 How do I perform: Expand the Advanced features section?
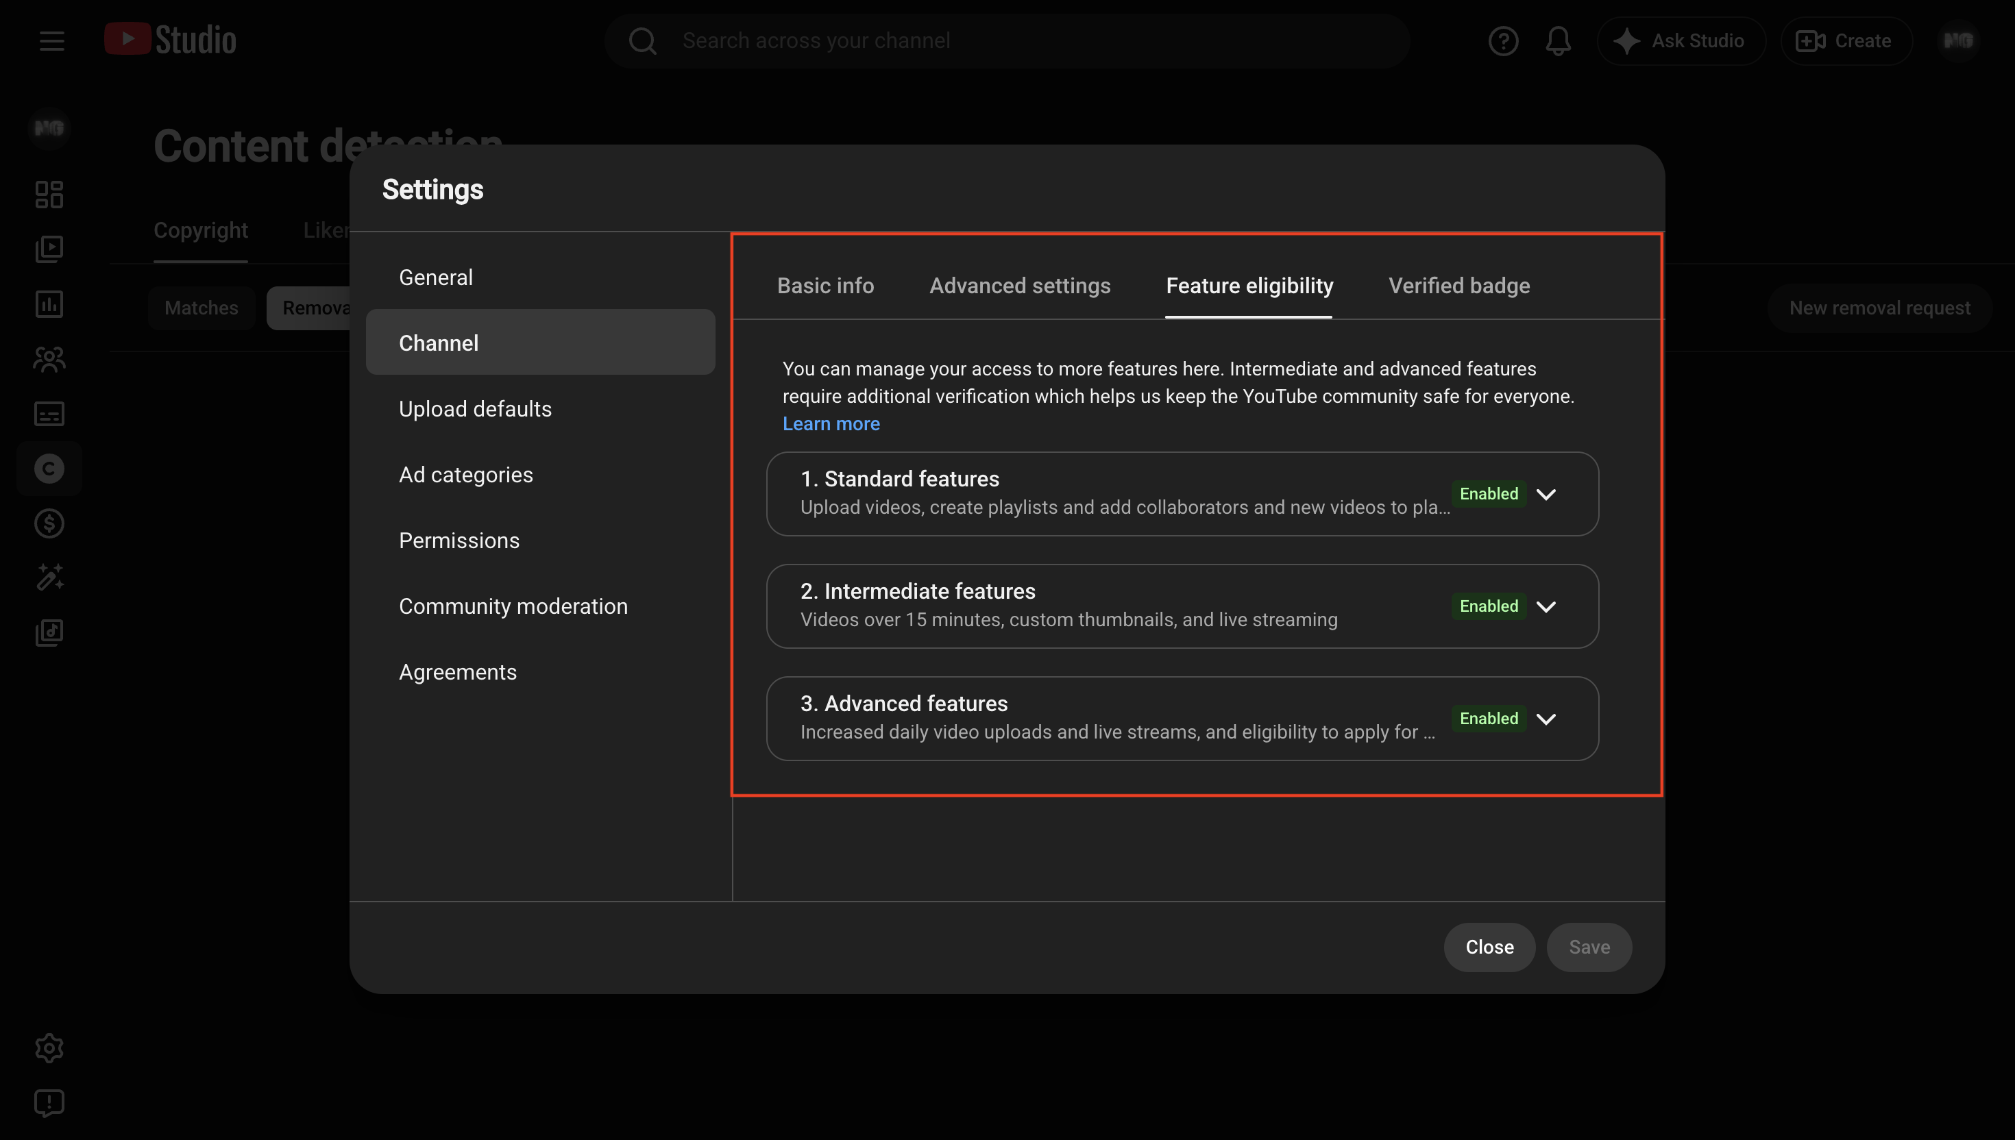(x=1545, y=719)
